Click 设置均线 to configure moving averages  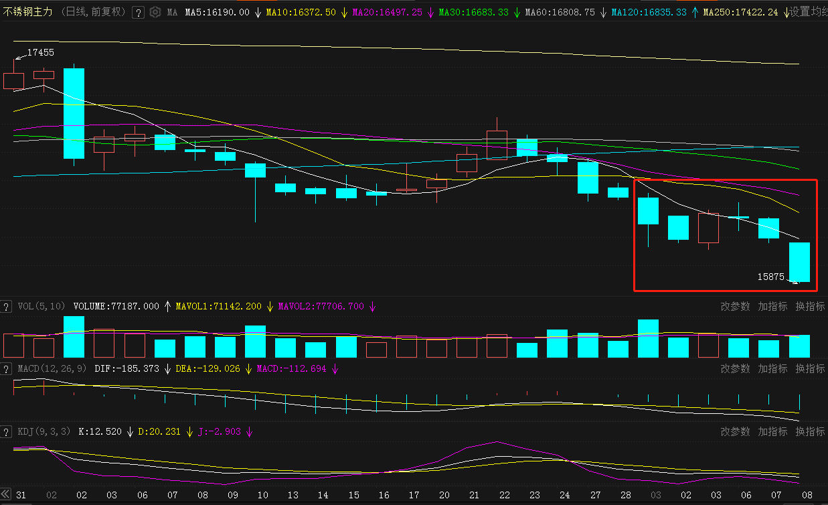[x=808, y=12]
